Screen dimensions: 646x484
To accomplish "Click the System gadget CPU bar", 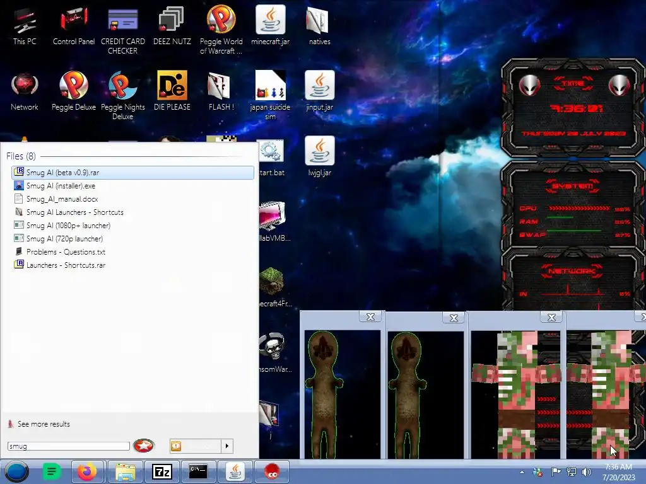I will pyautogui.click(x=579, y=209).
